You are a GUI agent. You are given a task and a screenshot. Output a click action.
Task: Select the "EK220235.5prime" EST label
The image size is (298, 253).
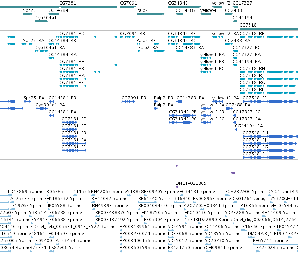pyautogui.click(x=275, y=248)
